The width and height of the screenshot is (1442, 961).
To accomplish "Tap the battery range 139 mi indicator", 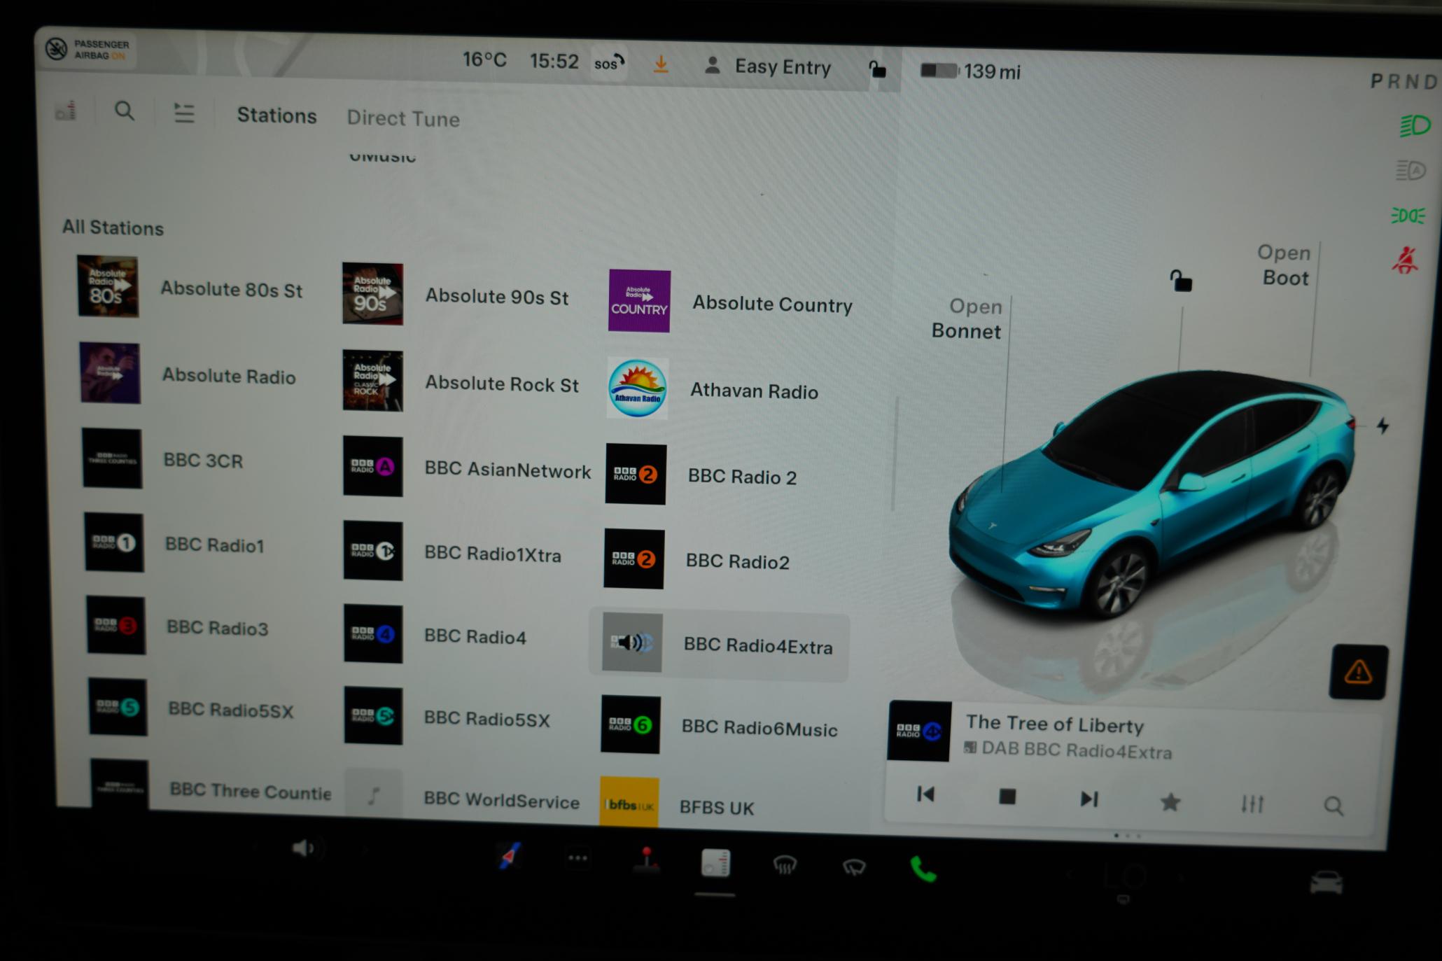I will click(x=970, y=71).
